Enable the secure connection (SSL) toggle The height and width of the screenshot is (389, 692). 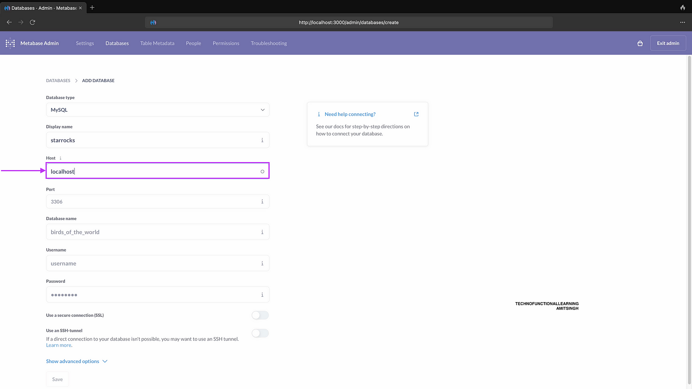pos(260,316)
